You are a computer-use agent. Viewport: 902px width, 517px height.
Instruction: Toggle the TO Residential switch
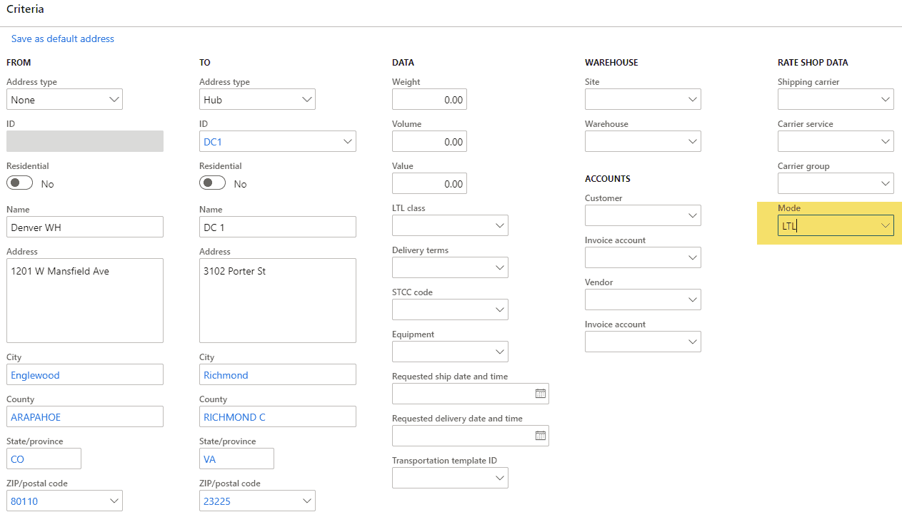(213, 183)
